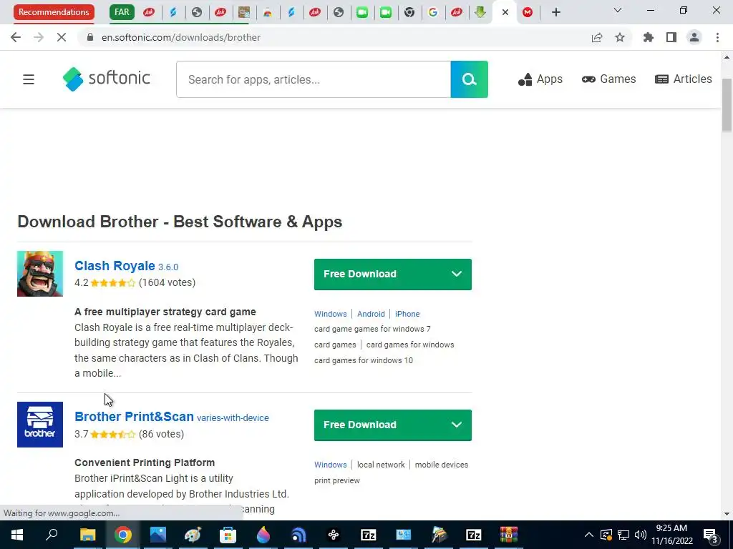Viewport: 733px width, 549px height.
Task: Expand the Clash Royale Free Download chevron
Action: 457,274
